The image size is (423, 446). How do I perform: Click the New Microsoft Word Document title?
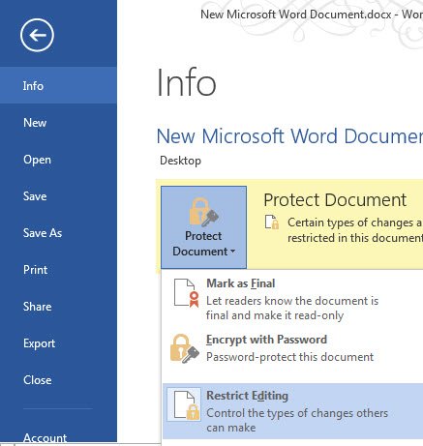pos(289,135)
